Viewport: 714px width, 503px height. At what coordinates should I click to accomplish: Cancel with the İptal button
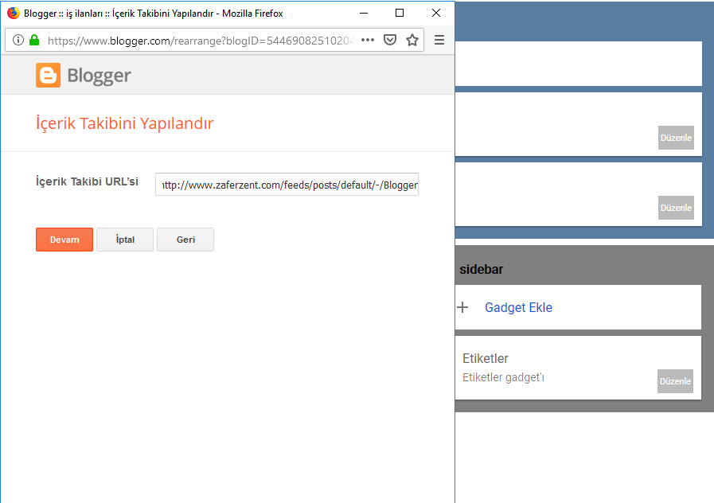click(125, 240)
